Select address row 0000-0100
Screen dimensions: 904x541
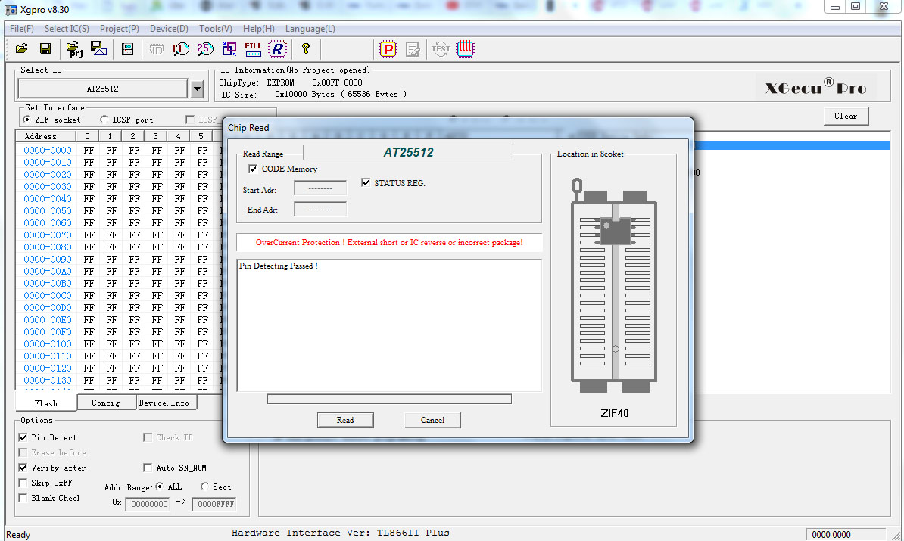click(48, 344)
